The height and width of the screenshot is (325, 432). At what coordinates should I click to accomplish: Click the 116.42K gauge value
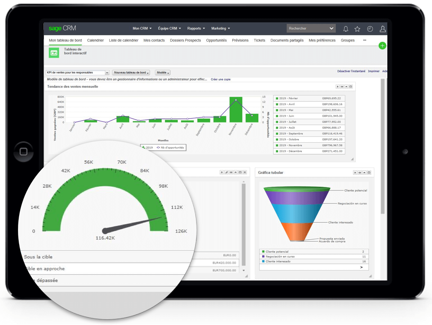(x=105, y=238)
